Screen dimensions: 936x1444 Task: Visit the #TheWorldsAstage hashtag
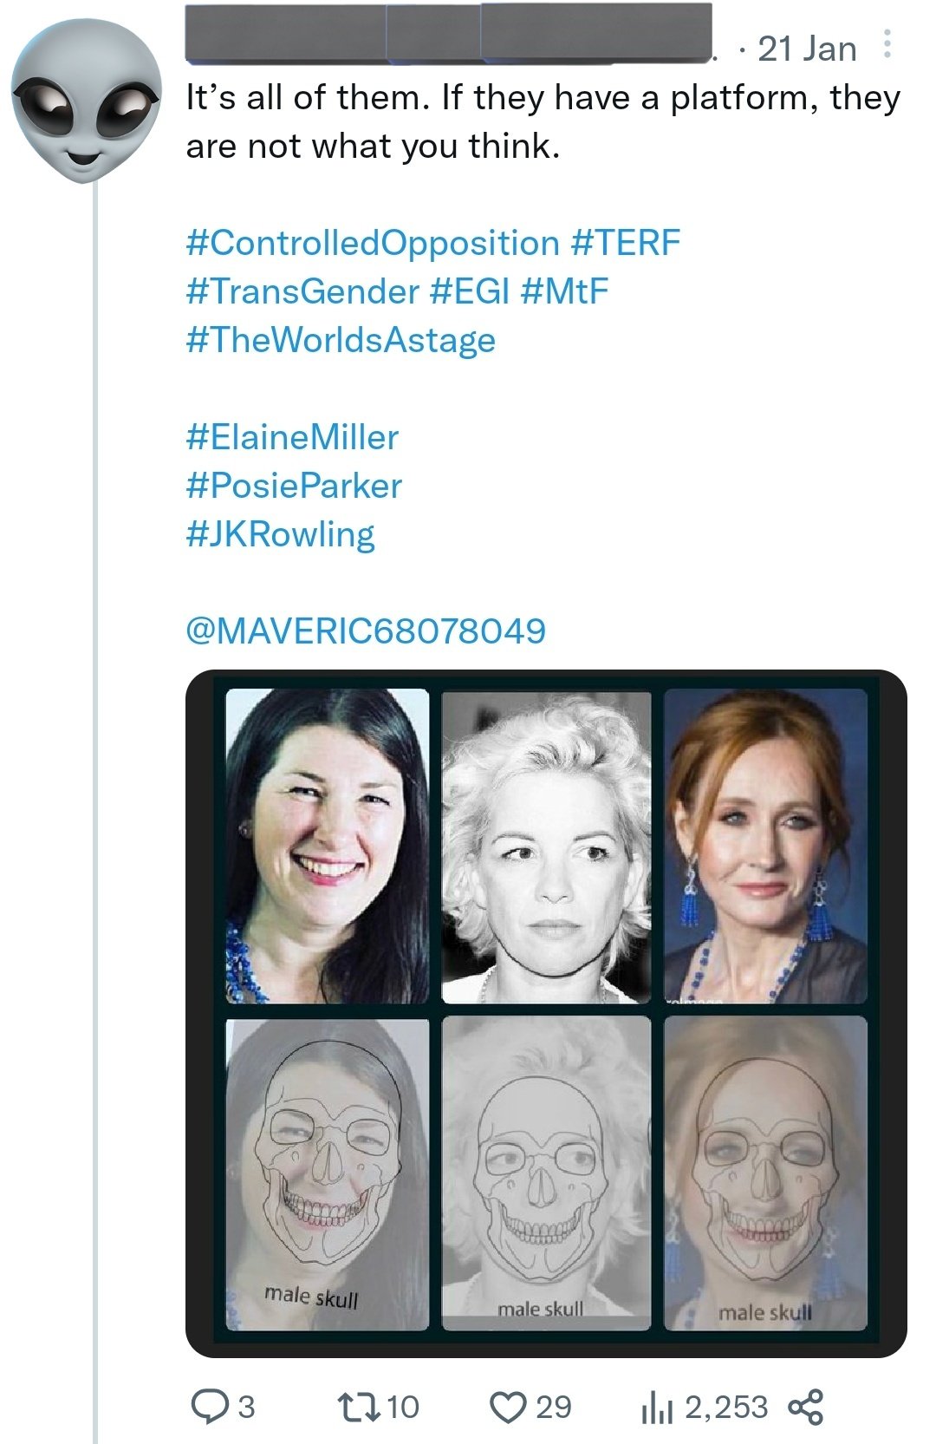pos(341,340)
